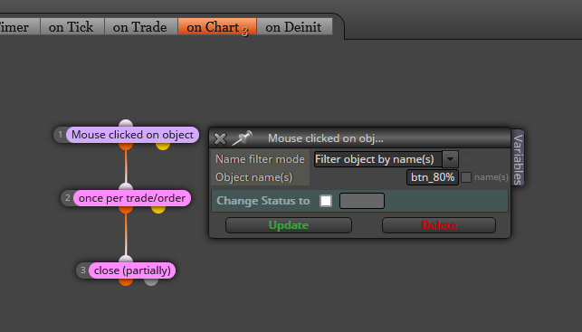The width and height of the screenshot is (582, 332).
Task: Click gray output connector of close (partially)
Action: point(151,281)
